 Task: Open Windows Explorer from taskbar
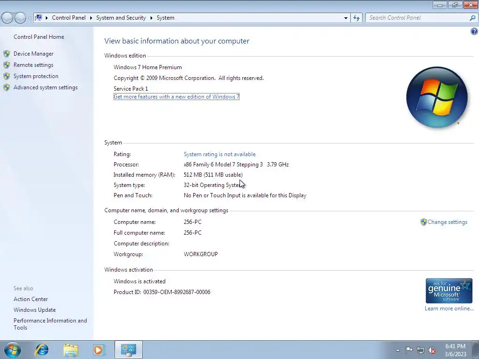point(71,350)
